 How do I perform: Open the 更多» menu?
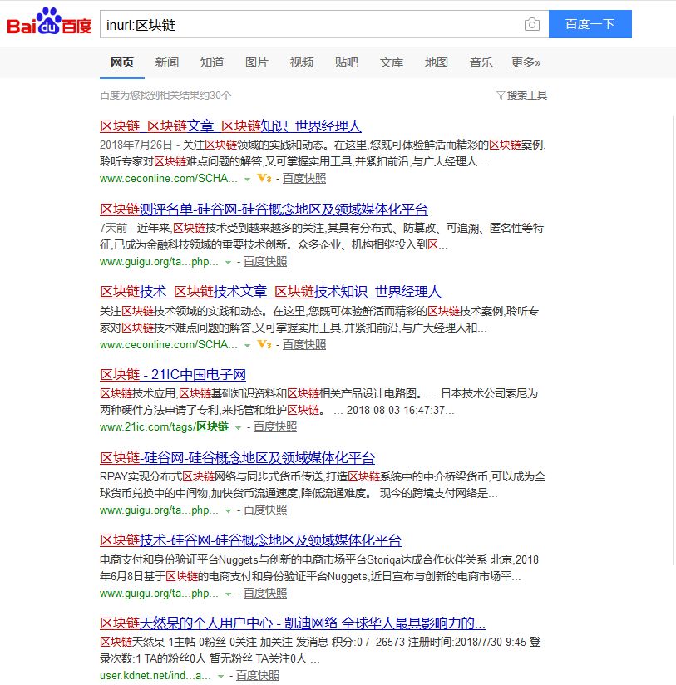pos(525,62)
